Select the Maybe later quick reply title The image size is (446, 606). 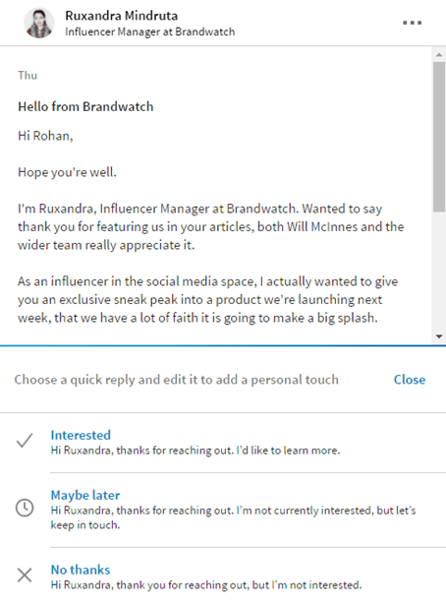pos(85,495)
